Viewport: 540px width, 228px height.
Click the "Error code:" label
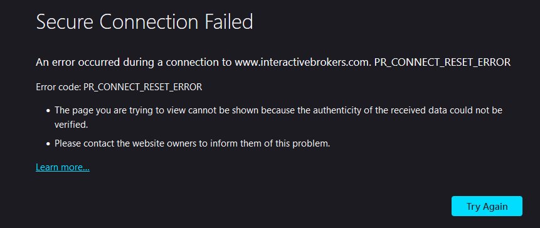tap(58, 87)
